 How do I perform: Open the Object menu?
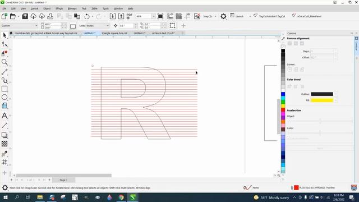pos(47,8)
